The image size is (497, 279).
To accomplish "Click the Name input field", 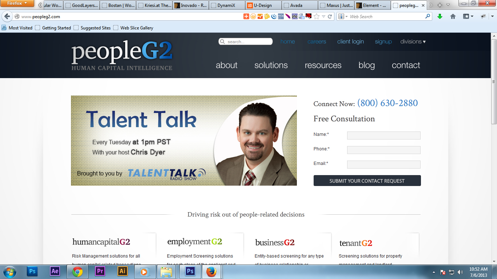I will (384, 136).
